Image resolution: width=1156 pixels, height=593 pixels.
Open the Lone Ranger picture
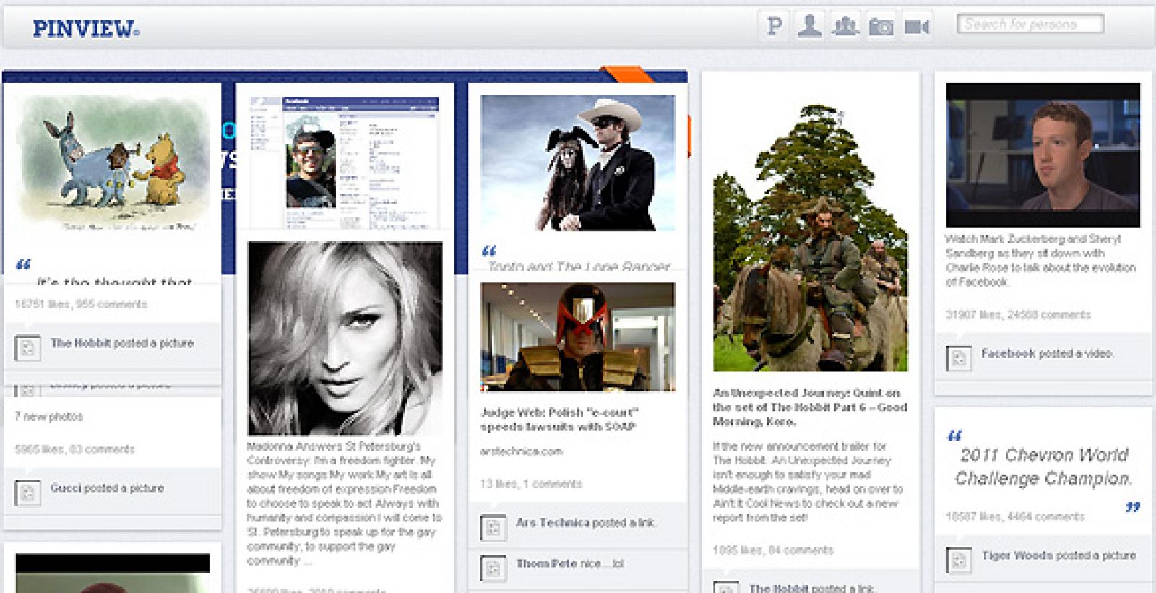[x=577, y=163]
